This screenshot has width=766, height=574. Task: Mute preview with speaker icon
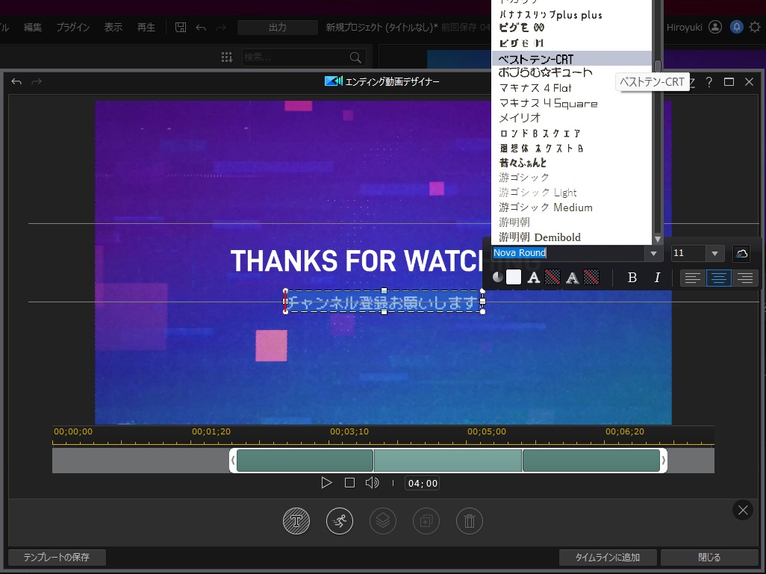point(373,483)
